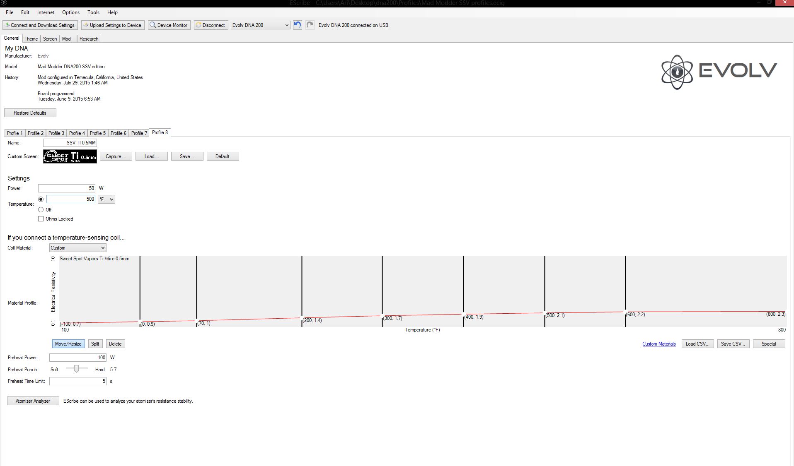Screen dimensions: 794x466
Task: Open the Tools menu
Action: 93,12
